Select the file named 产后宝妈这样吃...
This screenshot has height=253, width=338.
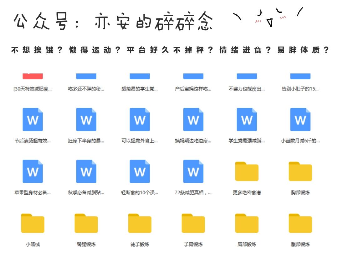(x=193, y=76)
